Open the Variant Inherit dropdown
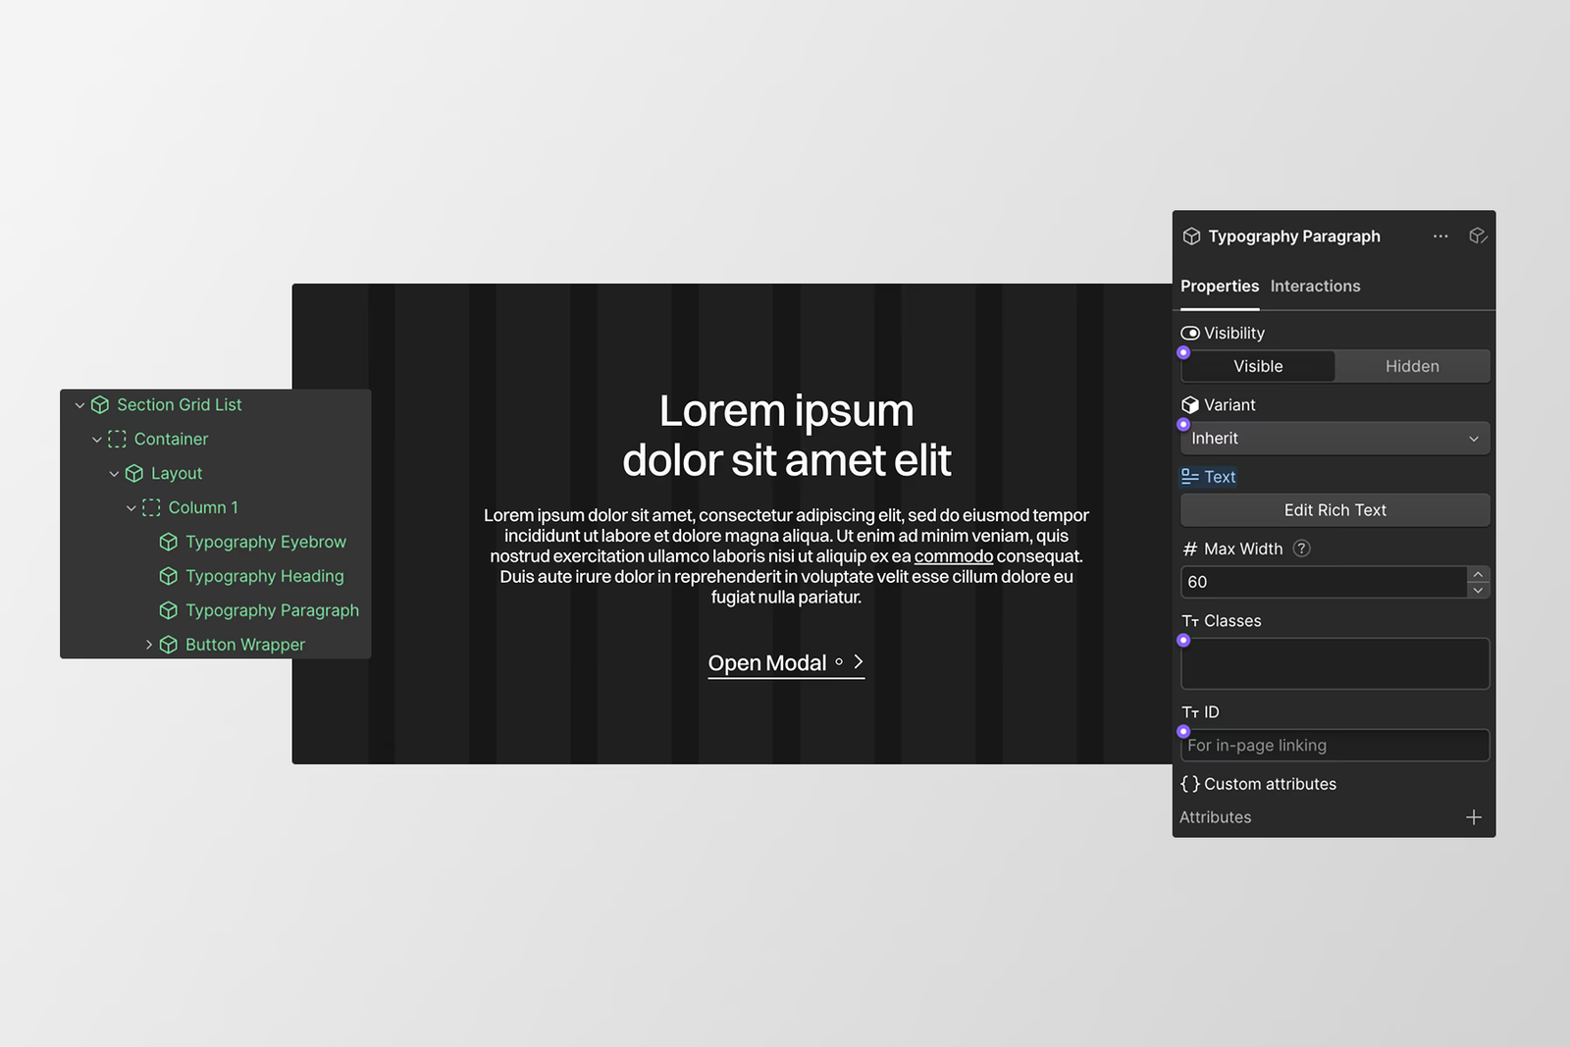The height and width of the screenshot is (1047, 1570). point(1334,439)
